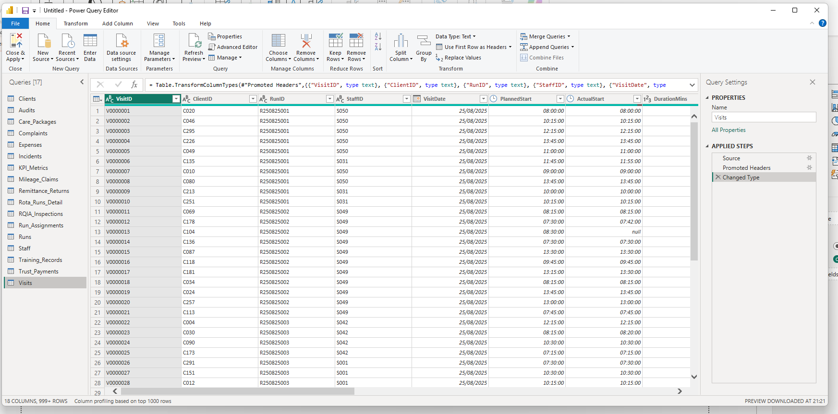
Task: Open the File menu tab
Action: (x=15, y=24)
